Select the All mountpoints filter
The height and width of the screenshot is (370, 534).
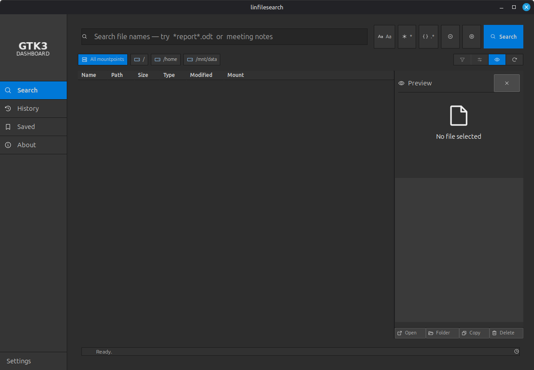click(x=103, y=60)
